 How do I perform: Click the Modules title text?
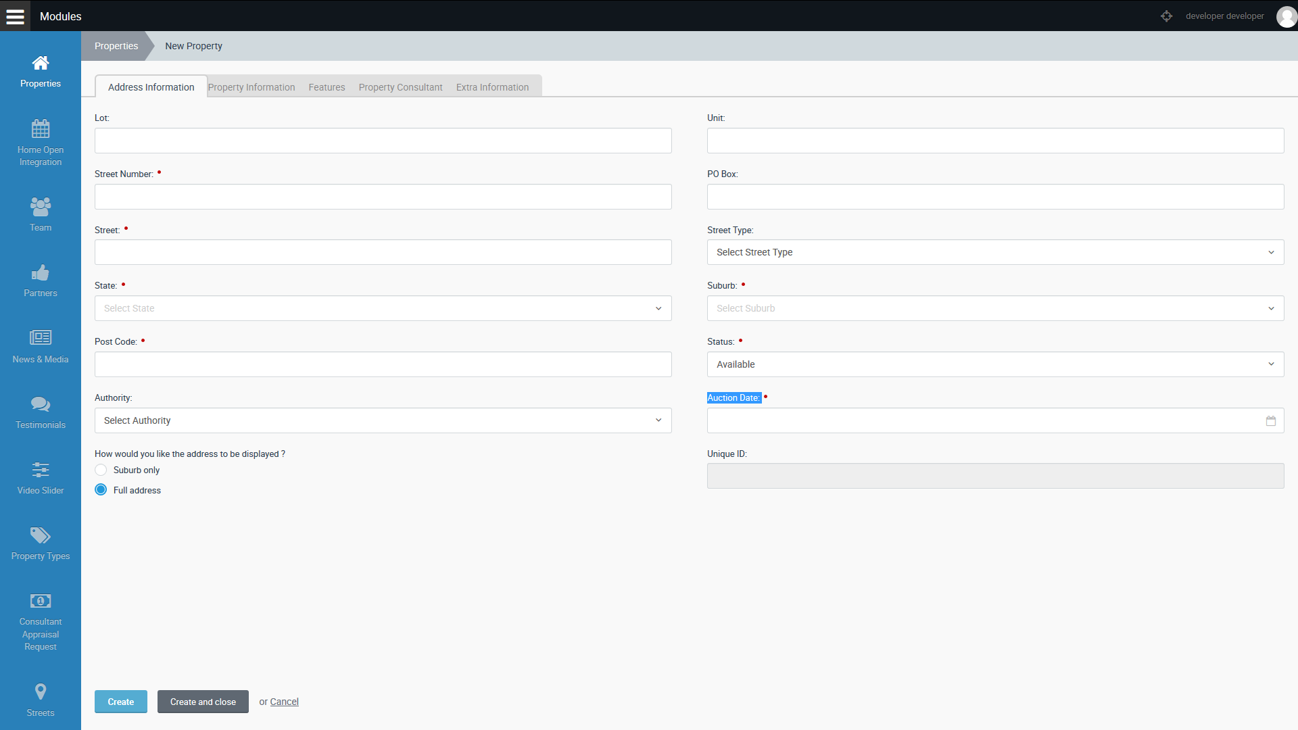tap(60, 16)
